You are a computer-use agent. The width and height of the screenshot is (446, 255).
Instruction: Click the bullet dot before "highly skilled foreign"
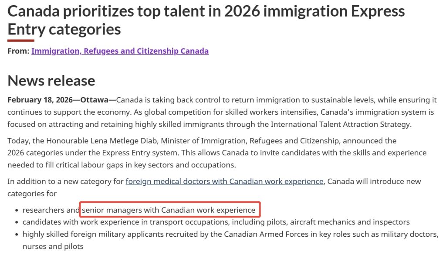click(x=17, y=235)
